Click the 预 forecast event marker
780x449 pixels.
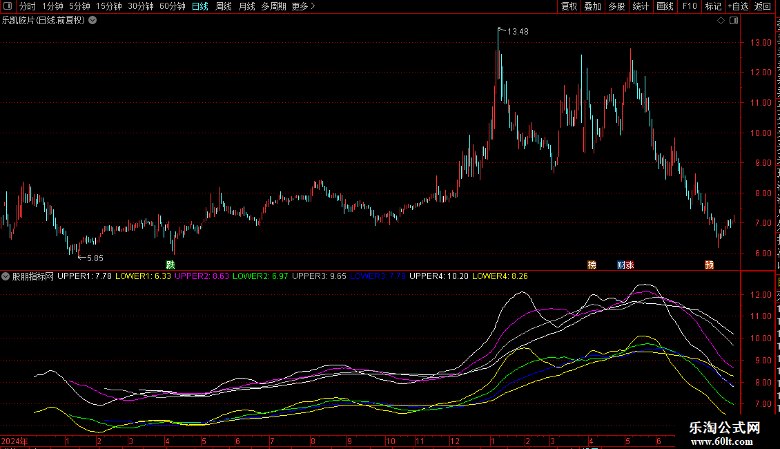pos(710,265)
